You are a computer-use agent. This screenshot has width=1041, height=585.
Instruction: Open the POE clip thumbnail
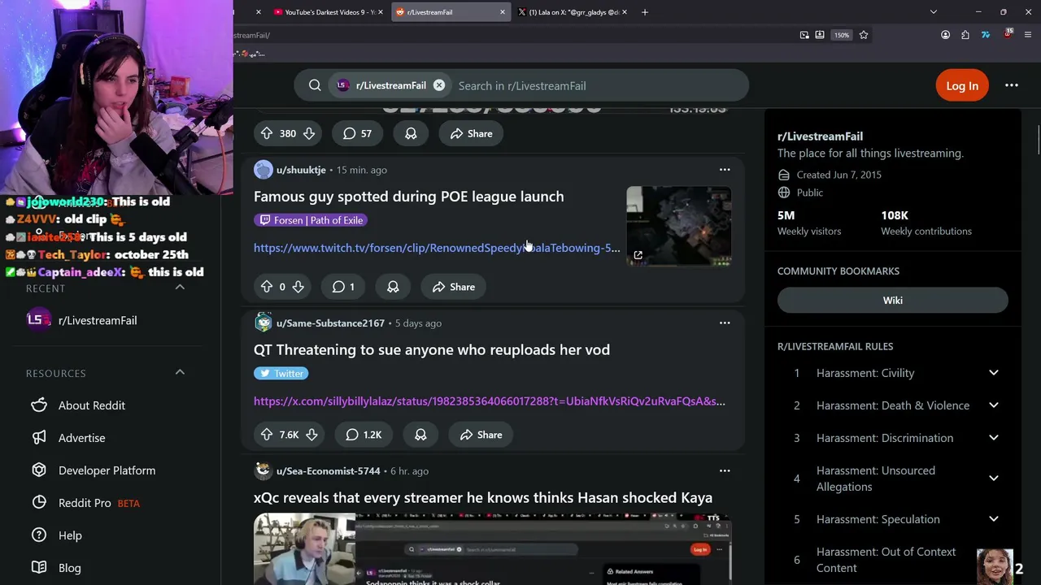(678, 226)
